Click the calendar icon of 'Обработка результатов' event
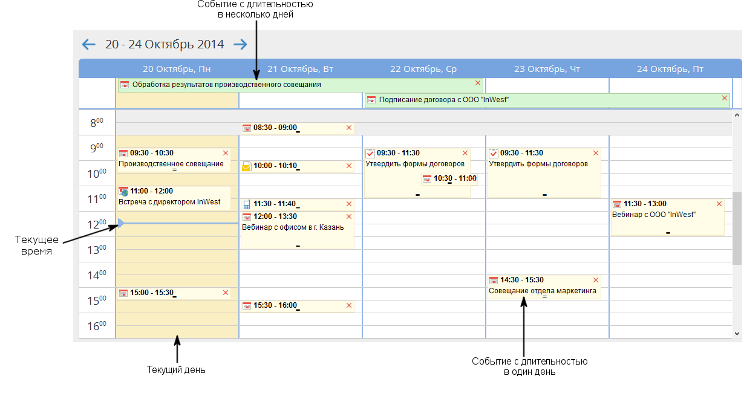This screenshot has width=744, height=393. [125, 85]
